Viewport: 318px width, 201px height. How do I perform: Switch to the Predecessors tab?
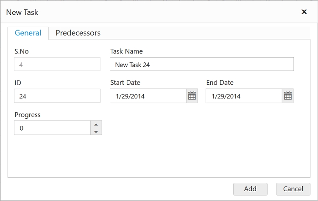click(x=78, y=33)
